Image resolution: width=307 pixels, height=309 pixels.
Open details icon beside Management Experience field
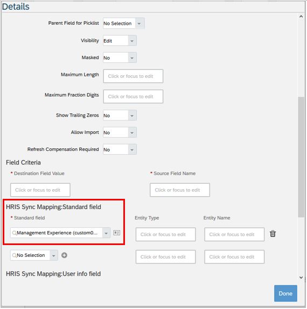pos(116,233)
